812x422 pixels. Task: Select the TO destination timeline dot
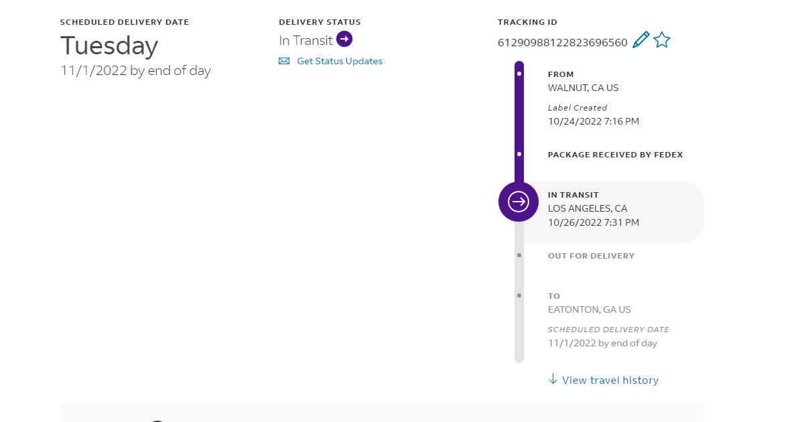pos(519,295)
